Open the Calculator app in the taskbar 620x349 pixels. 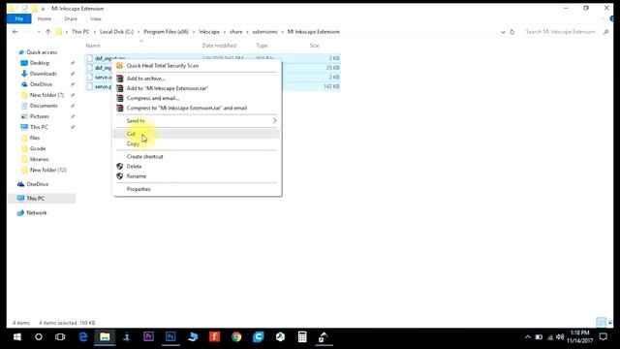pos(302,336)
